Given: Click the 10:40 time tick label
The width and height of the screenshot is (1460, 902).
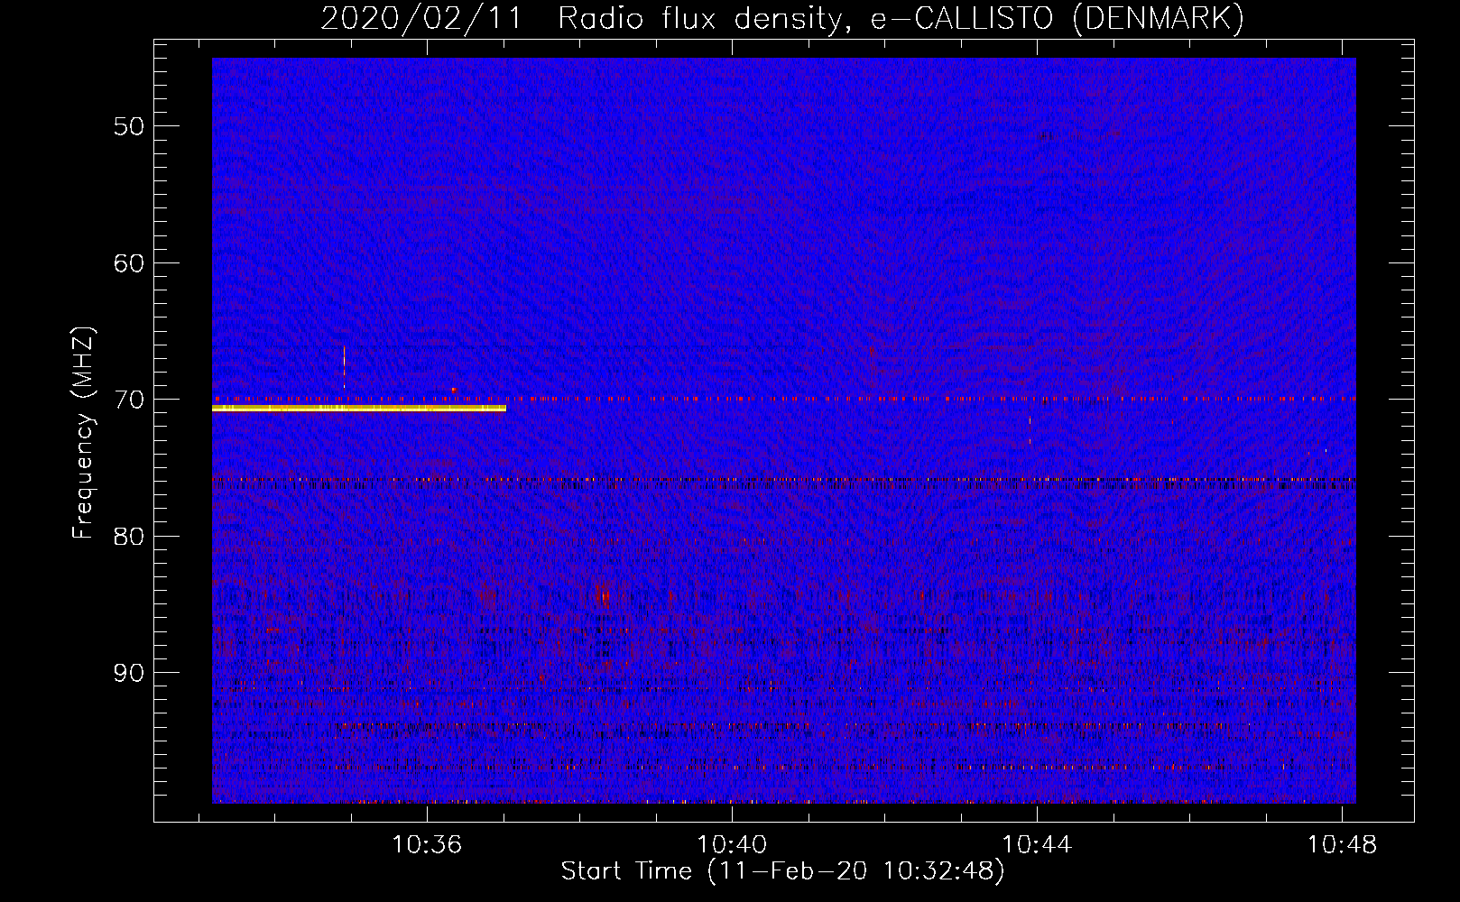Looking at the screenshot, I should click(x=732, y=844).
